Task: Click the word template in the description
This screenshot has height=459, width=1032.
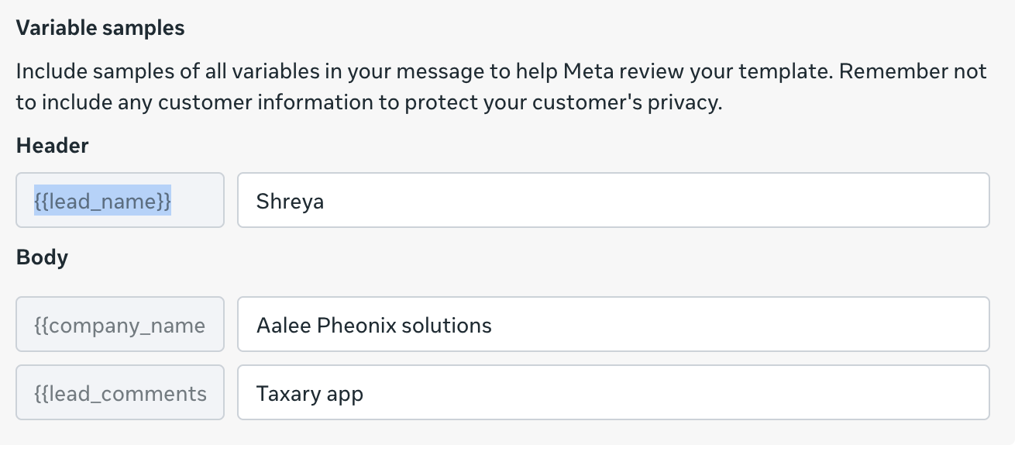Action: [x=785, y=71]
